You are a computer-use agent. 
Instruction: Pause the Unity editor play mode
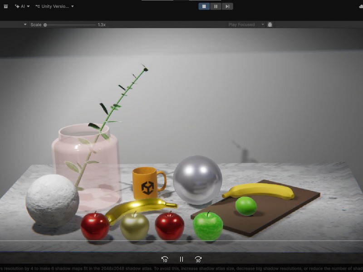[216, 6]
